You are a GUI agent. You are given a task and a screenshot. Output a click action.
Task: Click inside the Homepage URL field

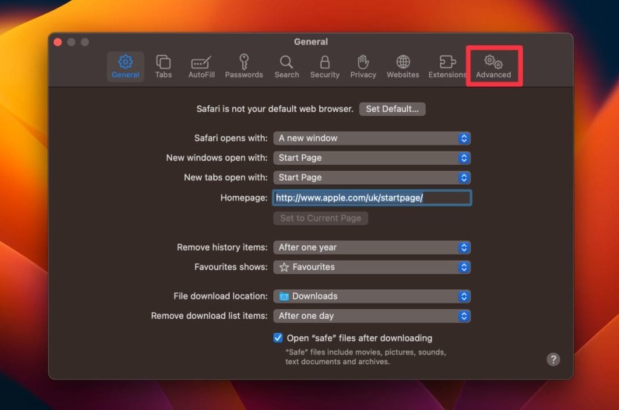(x=372, y=198)
